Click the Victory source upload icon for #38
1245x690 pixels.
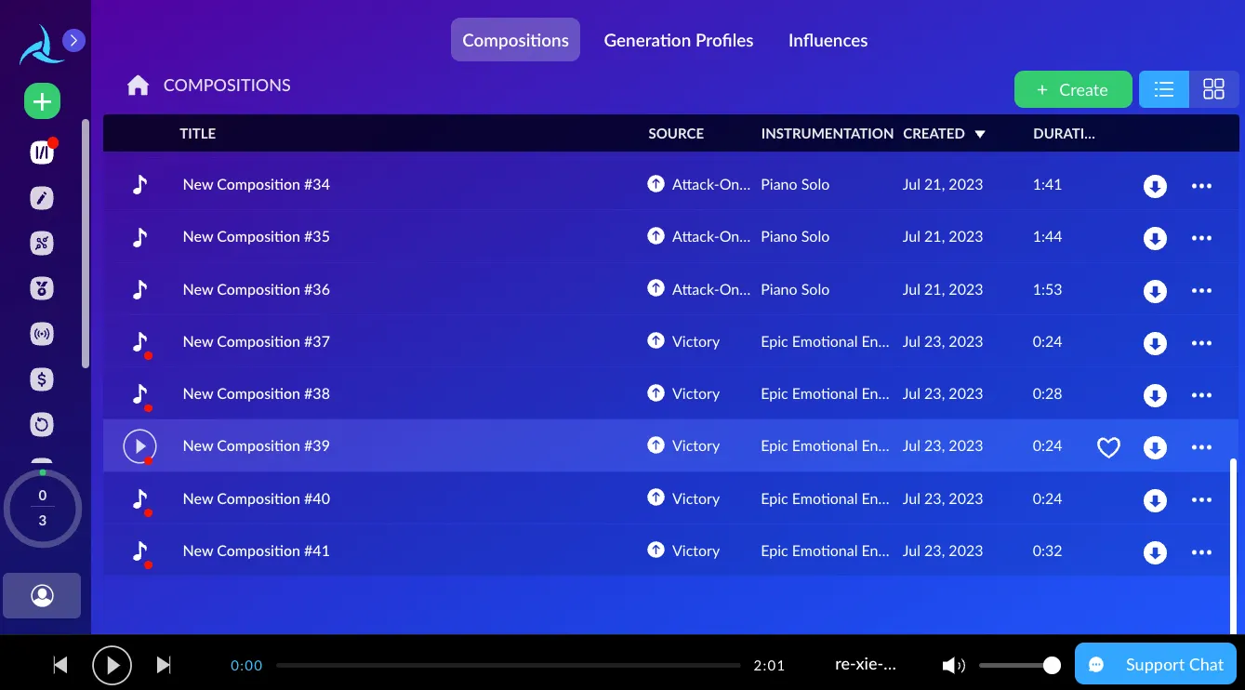click(656, 393)
